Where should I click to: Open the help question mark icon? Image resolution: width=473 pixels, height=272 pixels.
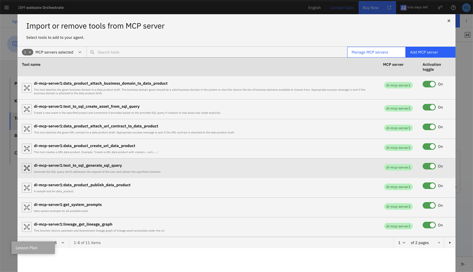(x=453, y=7)
